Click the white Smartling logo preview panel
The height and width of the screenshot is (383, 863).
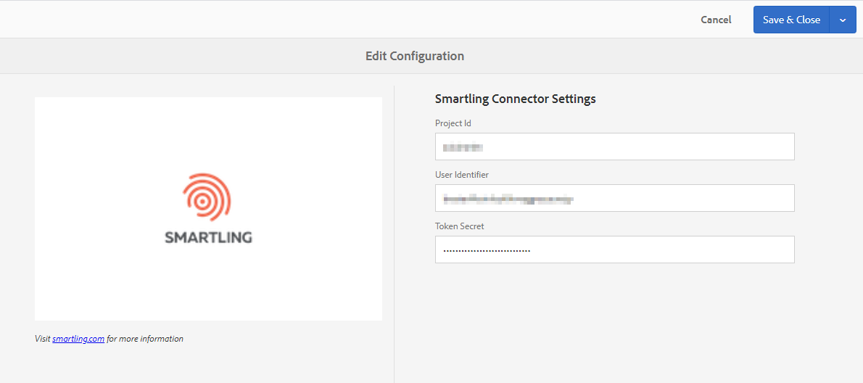point(208,209)
